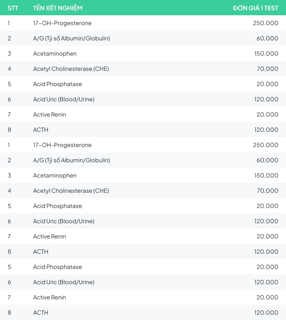
Task: Click the second 70,000 price value
Action: pyautogui.click(x=267, y=191)
